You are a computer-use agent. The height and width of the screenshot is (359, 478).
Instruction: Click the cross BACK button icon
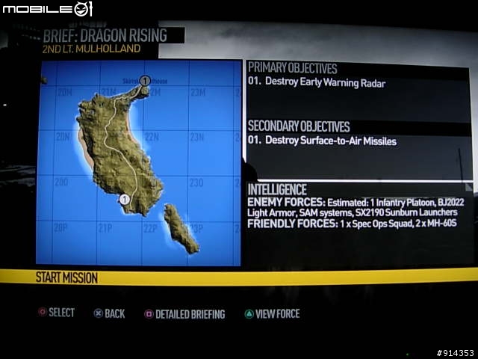pos(98,313)
